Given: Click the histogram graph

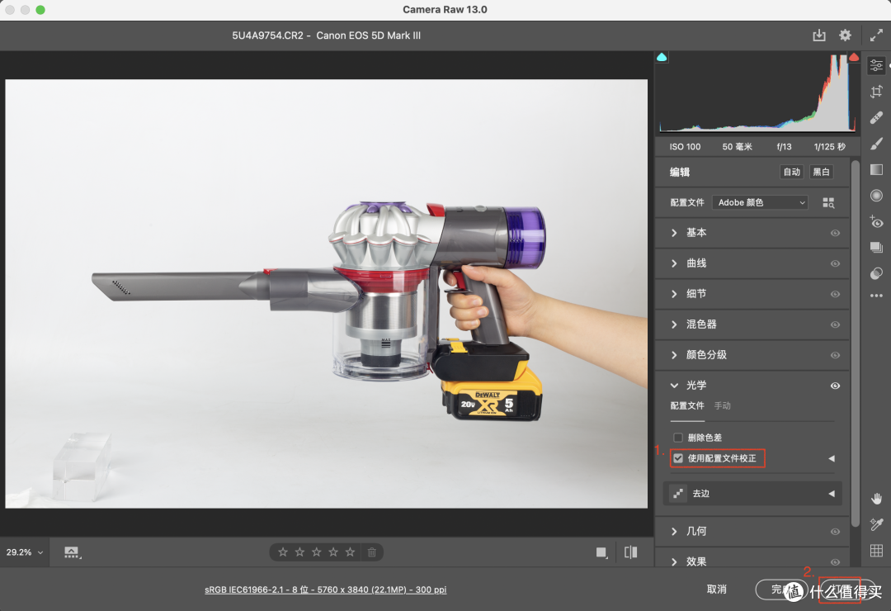Looking at the screenshot, I should 757,93.
